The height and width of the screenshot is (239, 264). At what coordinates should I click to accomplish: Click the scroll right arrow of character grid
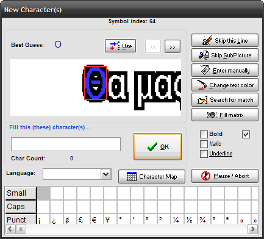pyautogui.click(x=252, y=229)
